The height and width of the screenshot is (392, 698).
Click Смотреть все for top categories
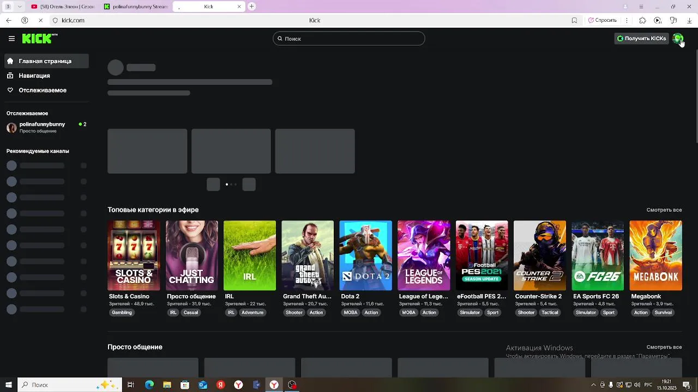click(664, 210)
